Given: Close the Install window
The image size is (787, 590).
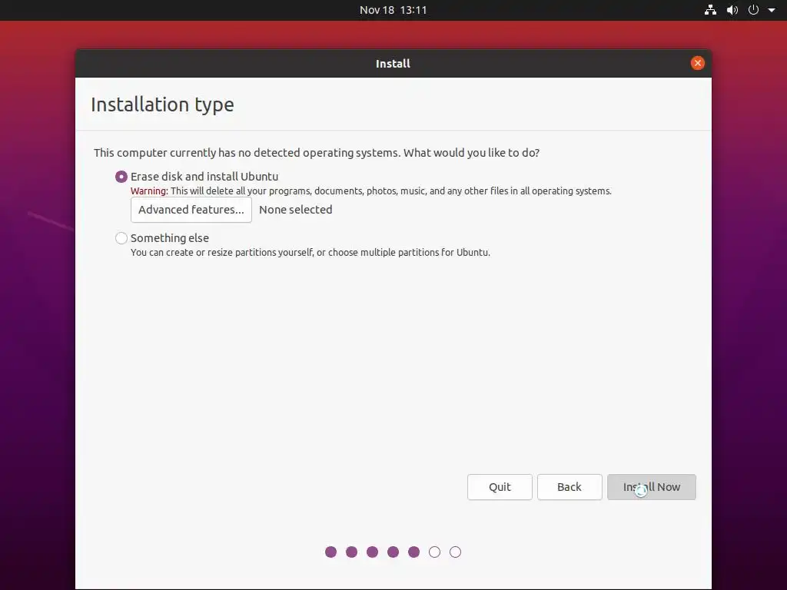Looking at the screenshot, I should (698, 63).
